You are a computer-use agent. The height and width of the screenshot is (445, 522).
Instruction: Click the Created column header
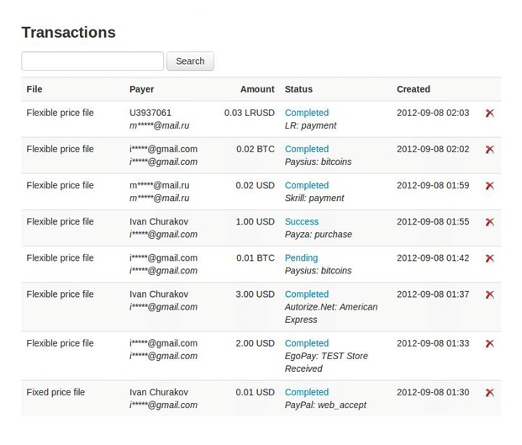pyautogui.click(x=413, y=89)
